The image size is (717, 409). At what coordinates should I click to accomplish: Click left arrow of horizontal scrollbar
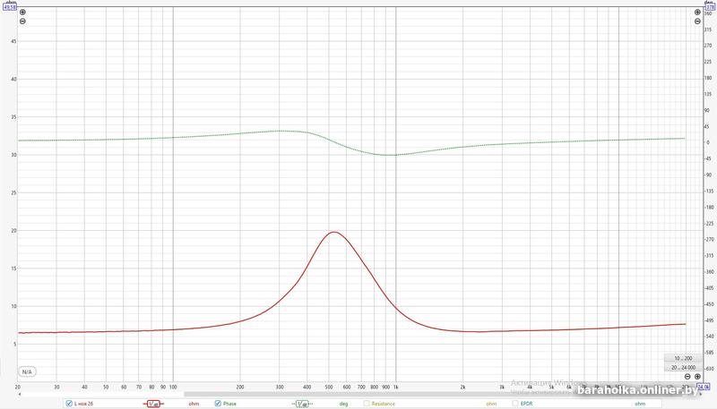19,394
